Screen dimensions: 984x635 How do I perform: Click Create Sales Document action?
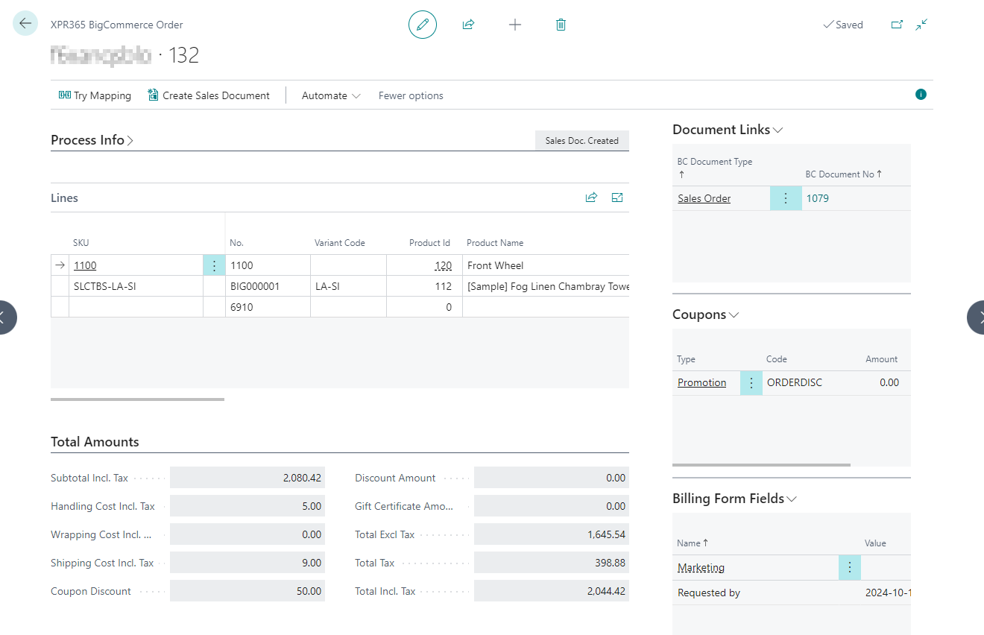pyautogui.click(x=209, y=95)
